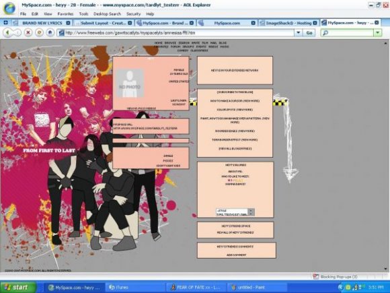The width and height of the screenshot is (390, 293).
Task: Close the BRAND NEW LYRICS tab
Action: [68, 23]
